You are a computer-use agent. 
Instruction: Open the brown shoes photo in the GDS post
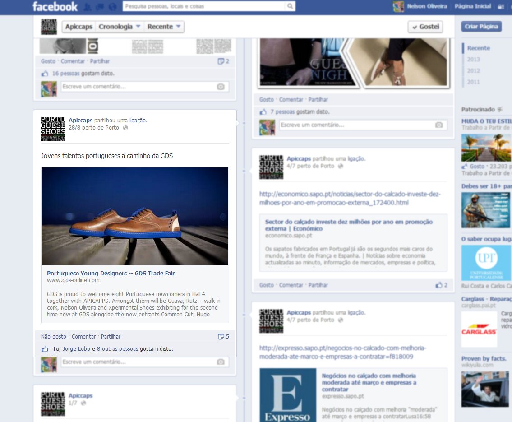135,216
